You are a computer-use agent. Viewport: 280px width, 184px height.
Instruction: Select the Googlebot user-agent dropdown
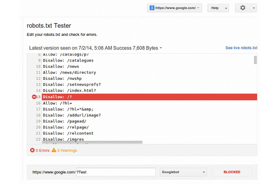pos(183,172)
